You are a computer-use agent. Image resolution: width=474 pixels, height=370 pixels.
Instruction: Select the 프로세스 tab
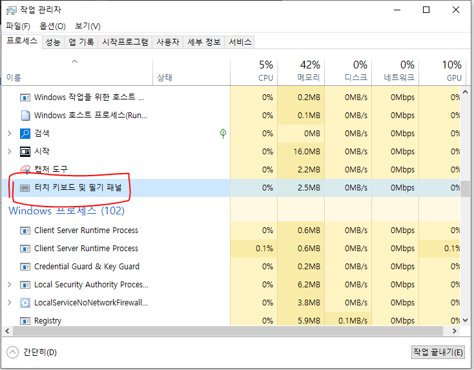pos(22,41)
